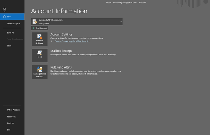The image size is (210, 135).
Task: Click the Add Account button
Action: 40,28
